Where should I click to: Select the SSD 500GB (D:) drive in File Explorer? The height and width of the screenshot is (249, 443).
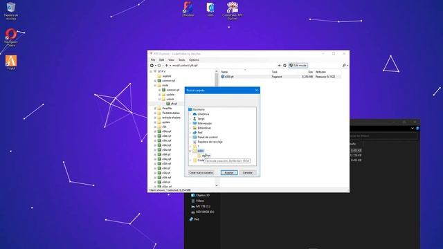pyautogui.click(x=205, y=212)
